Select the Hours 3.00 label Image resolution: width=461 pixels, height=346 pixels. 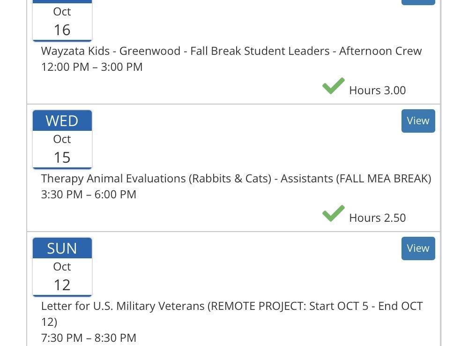(x=378, y=90)
